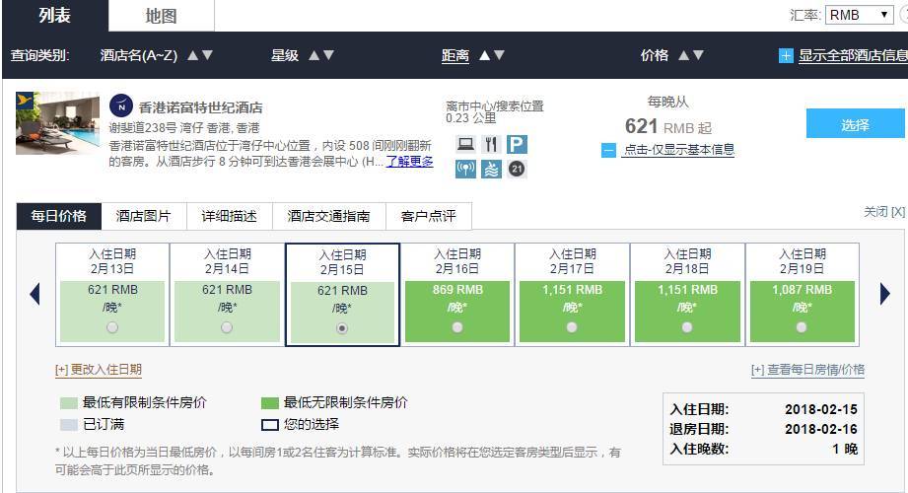The width and height of the screenshot is (908, 493).
Task: Open the 每日价格 daily price tab
Action: [58, 217]
